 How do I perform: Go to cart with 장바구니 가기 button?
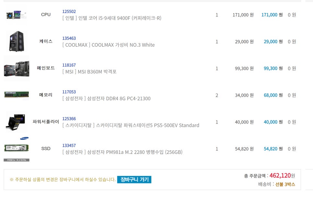tap(134, 180)
